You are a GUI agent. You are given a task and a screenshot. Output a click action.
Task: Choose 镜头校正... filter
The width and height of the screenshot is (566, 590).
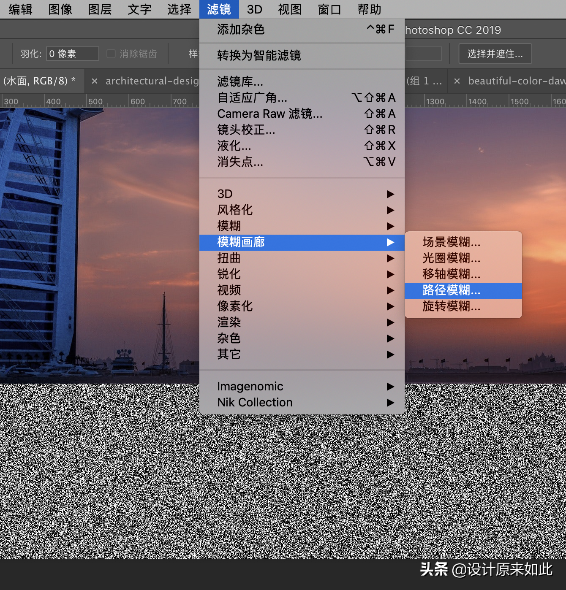pos(302,130)
